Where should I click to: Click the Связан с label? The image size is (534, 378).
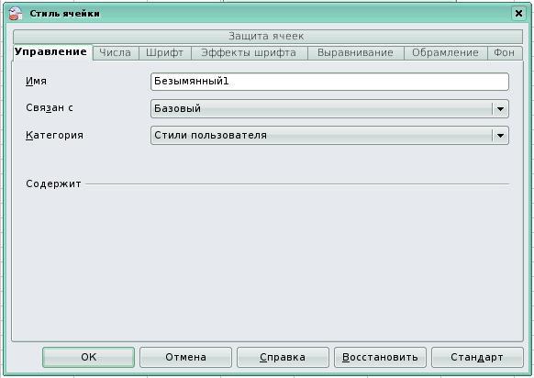point(50,108)
